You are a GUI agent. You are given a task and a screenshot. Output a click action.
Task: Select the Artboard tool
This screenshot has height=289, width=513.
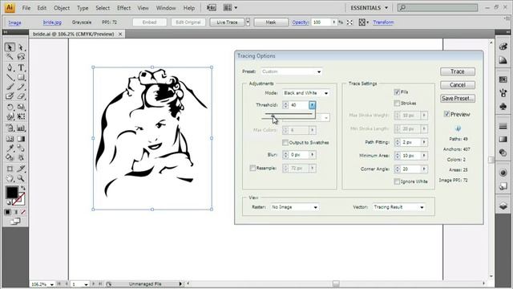(10, 169)
